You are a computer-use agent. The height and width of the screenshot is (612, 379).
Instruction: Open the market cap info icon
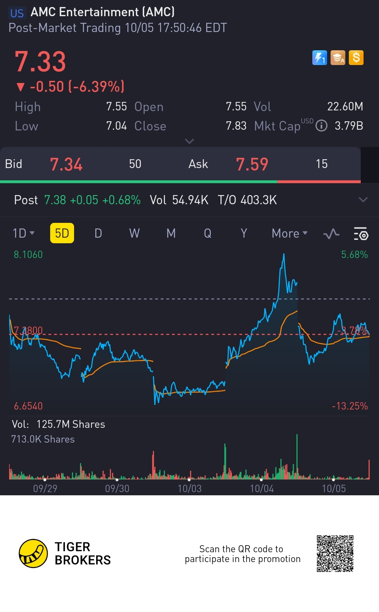click(321, 126)
